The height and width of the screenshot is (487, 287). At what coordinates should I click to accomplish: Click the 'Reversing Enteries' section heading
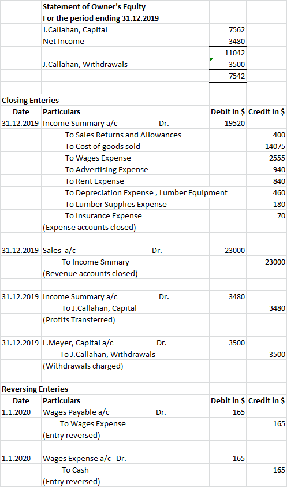tap(35, 389)
